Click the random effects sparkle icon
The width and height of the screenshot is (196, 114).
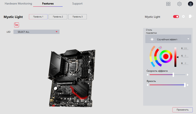pyautogui.click(x=152, y=39)
